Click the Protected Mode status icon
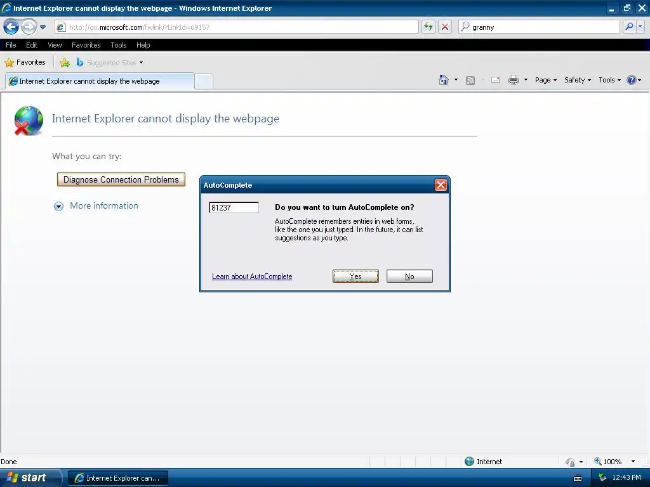This screenshot has width=650, height=487. coord(571,462)
